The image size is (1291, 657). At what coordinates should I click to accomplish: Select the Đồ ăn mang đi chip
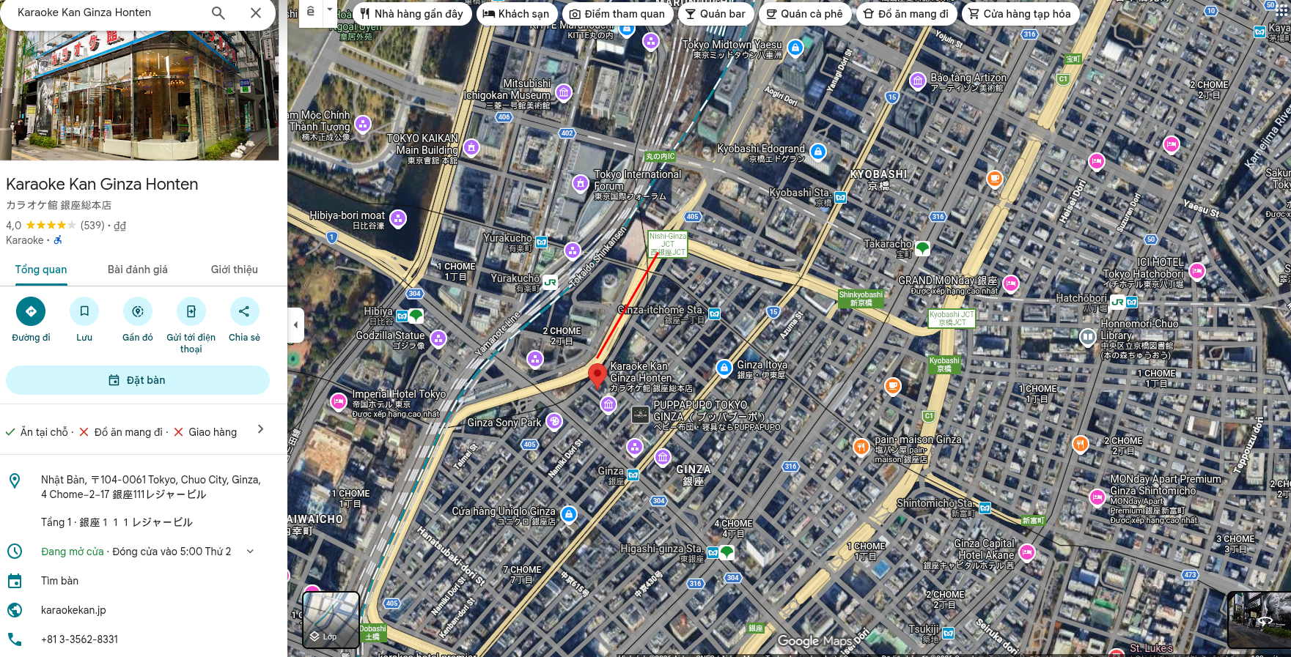906,14
